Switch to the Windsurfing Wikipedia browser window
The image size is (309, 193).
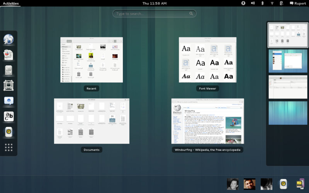point(208,121)
